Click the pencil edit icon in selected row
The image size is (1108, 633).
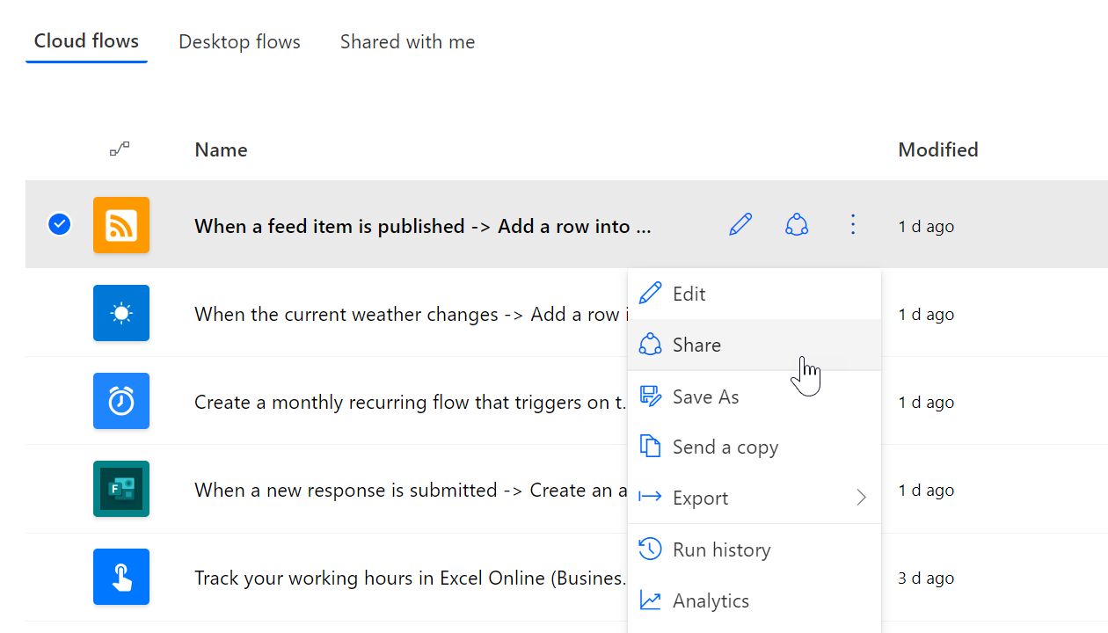740,225
